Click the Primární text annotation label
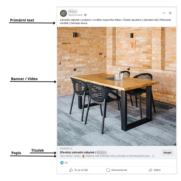Screen dimensions: 181x181 (22, 20)
